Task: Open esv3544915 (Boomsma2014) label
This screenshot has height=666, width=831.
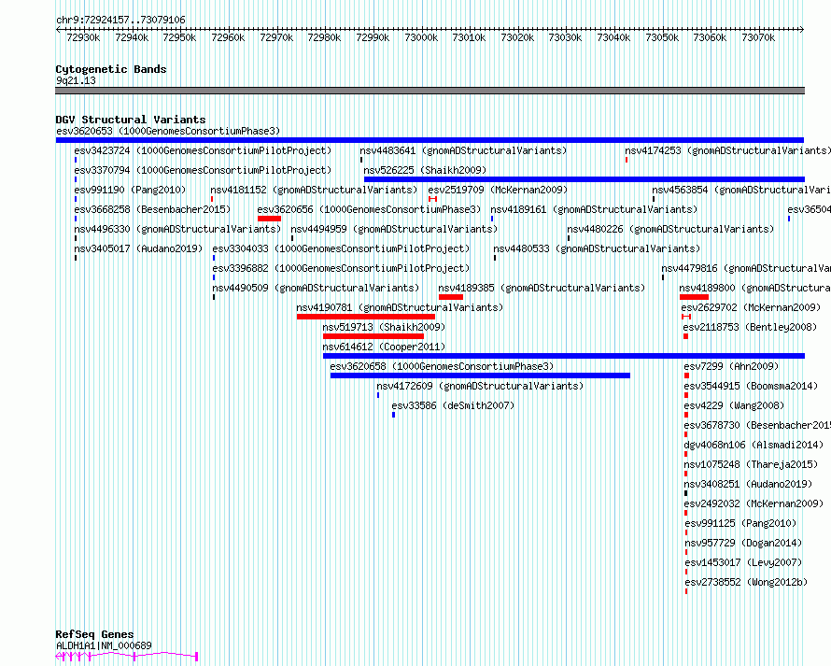Action: click(x=751, y=386)
